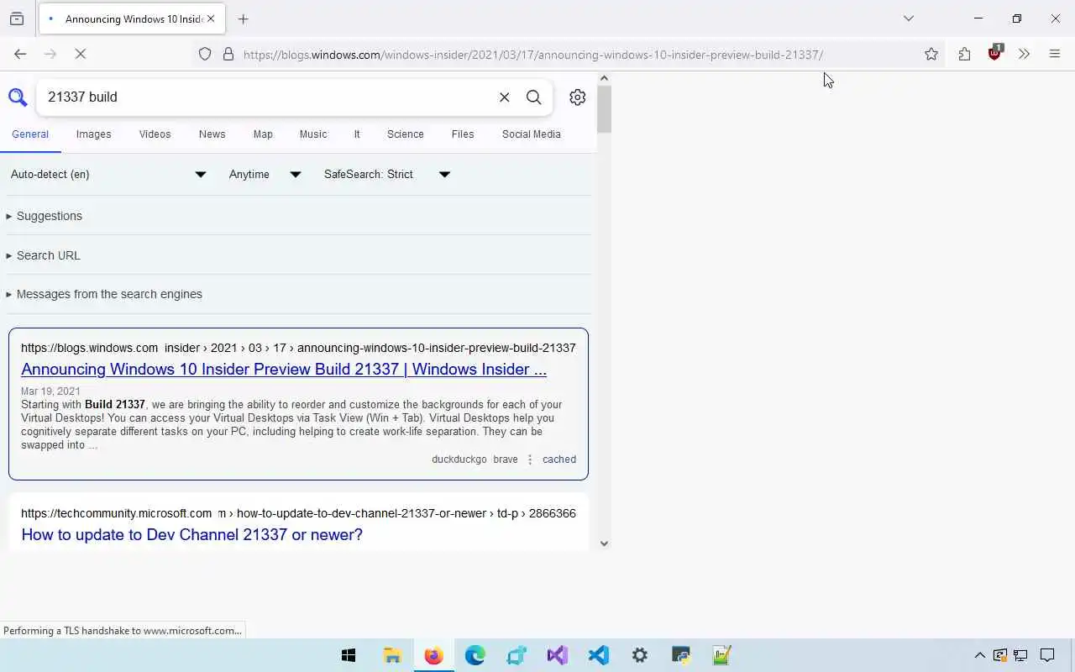The height and width of the screenshot is (672, 1075).
Task: Click the techcommunity.microsoft.com result URL
Action: (x=298, y=513)
